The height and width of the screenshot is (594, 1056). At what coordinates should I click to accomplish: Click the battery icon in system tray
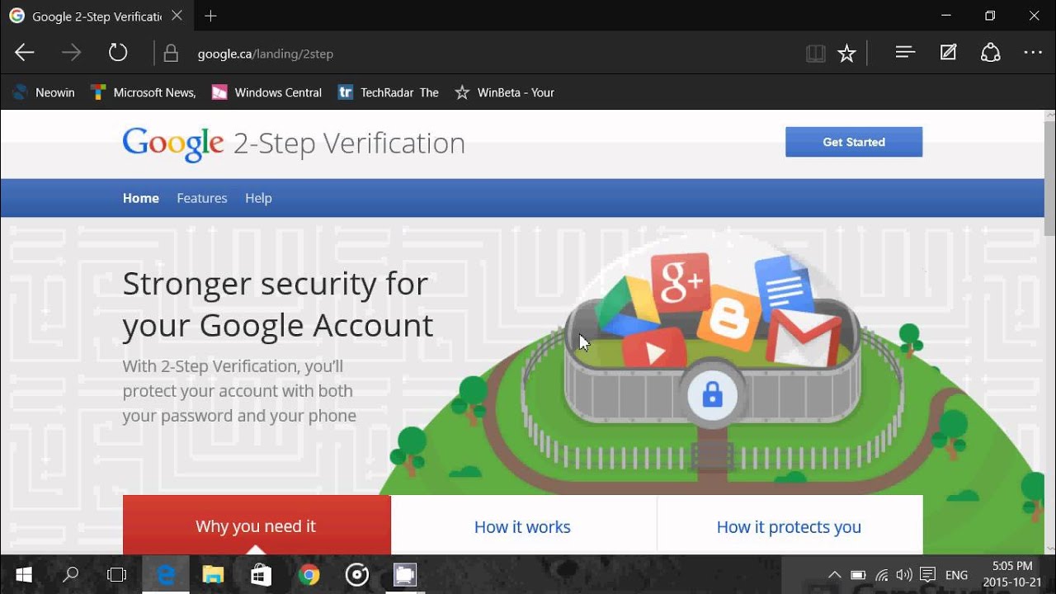coord(858,575)
